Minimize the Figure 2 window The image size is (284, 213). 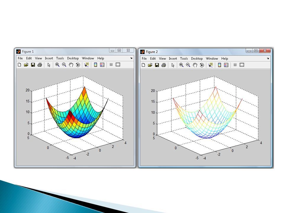click(x=249, y=51)
